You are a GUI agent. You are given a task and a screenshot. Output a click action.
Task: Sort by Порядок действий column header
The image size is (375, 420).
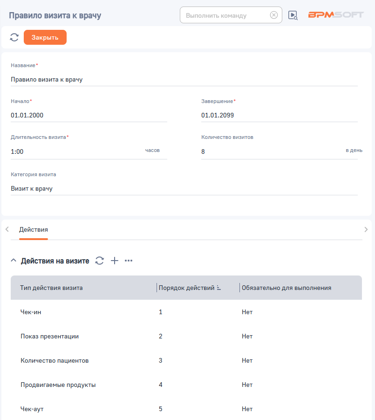click(x=186, y=288)
